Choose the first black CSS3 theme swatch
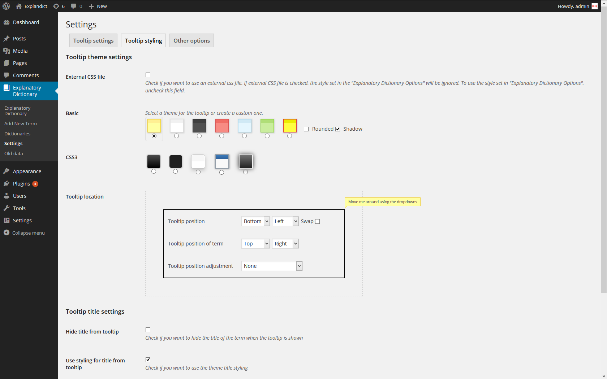Image resolution: width=607 pixels, height=379 pixels. click(x=154, y=161)
